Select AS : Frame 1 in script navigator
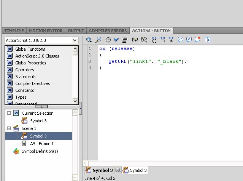Image resolution: width=243 pixels, height=181 pixels. [x=42, y=144]
